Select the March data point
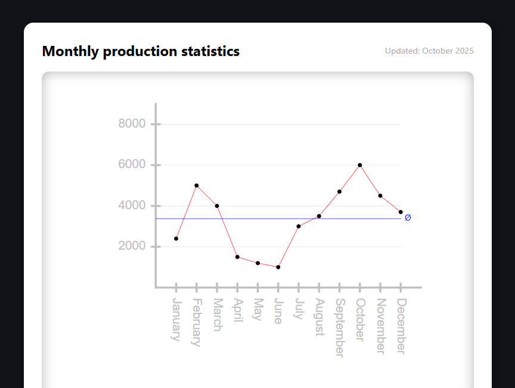 pyautogui.click(x=217, y=206)
